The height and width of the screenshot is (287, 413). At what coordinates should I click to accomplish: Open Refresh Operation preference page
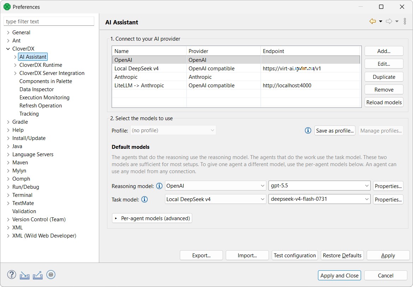click(41, 106)
